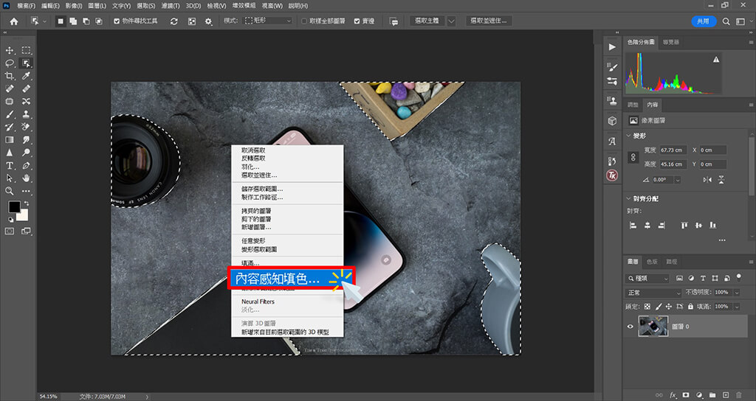Click the 共用 share button
Screen dimensions: 756x401
tap(704, 21)
